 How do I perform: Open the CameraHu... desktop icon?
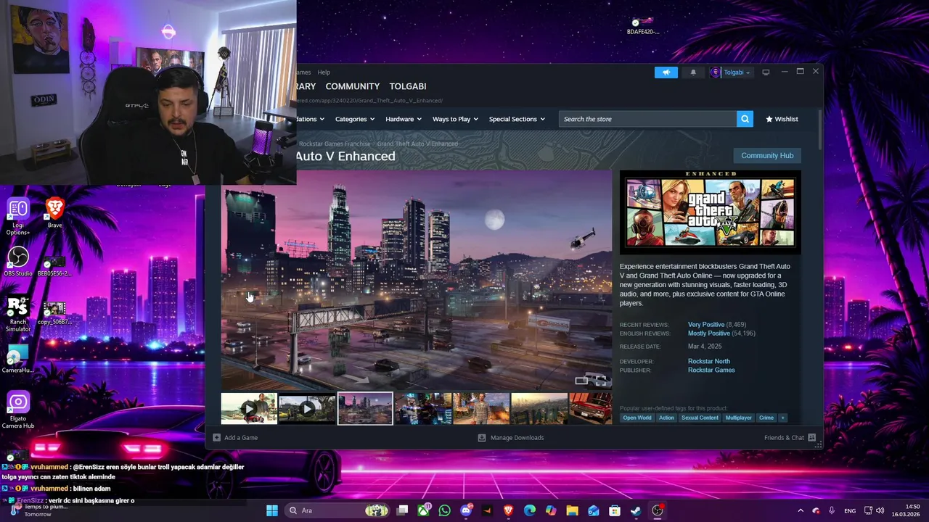click(x=18, y=359)
